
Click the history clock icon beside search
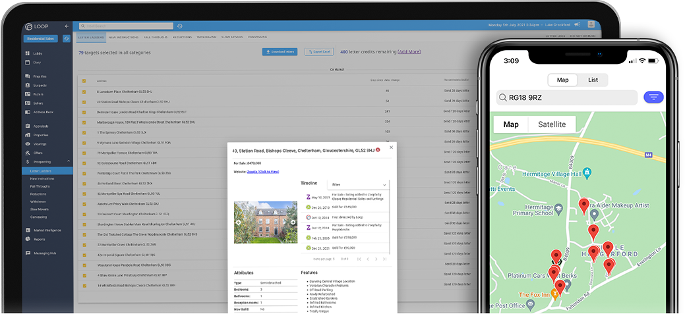[x=180, y=26]
